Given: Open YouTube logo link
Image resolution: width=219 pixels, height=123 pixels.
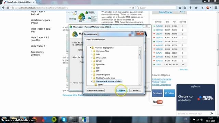Looking at the screenshot, I should [x=158, y=102].
